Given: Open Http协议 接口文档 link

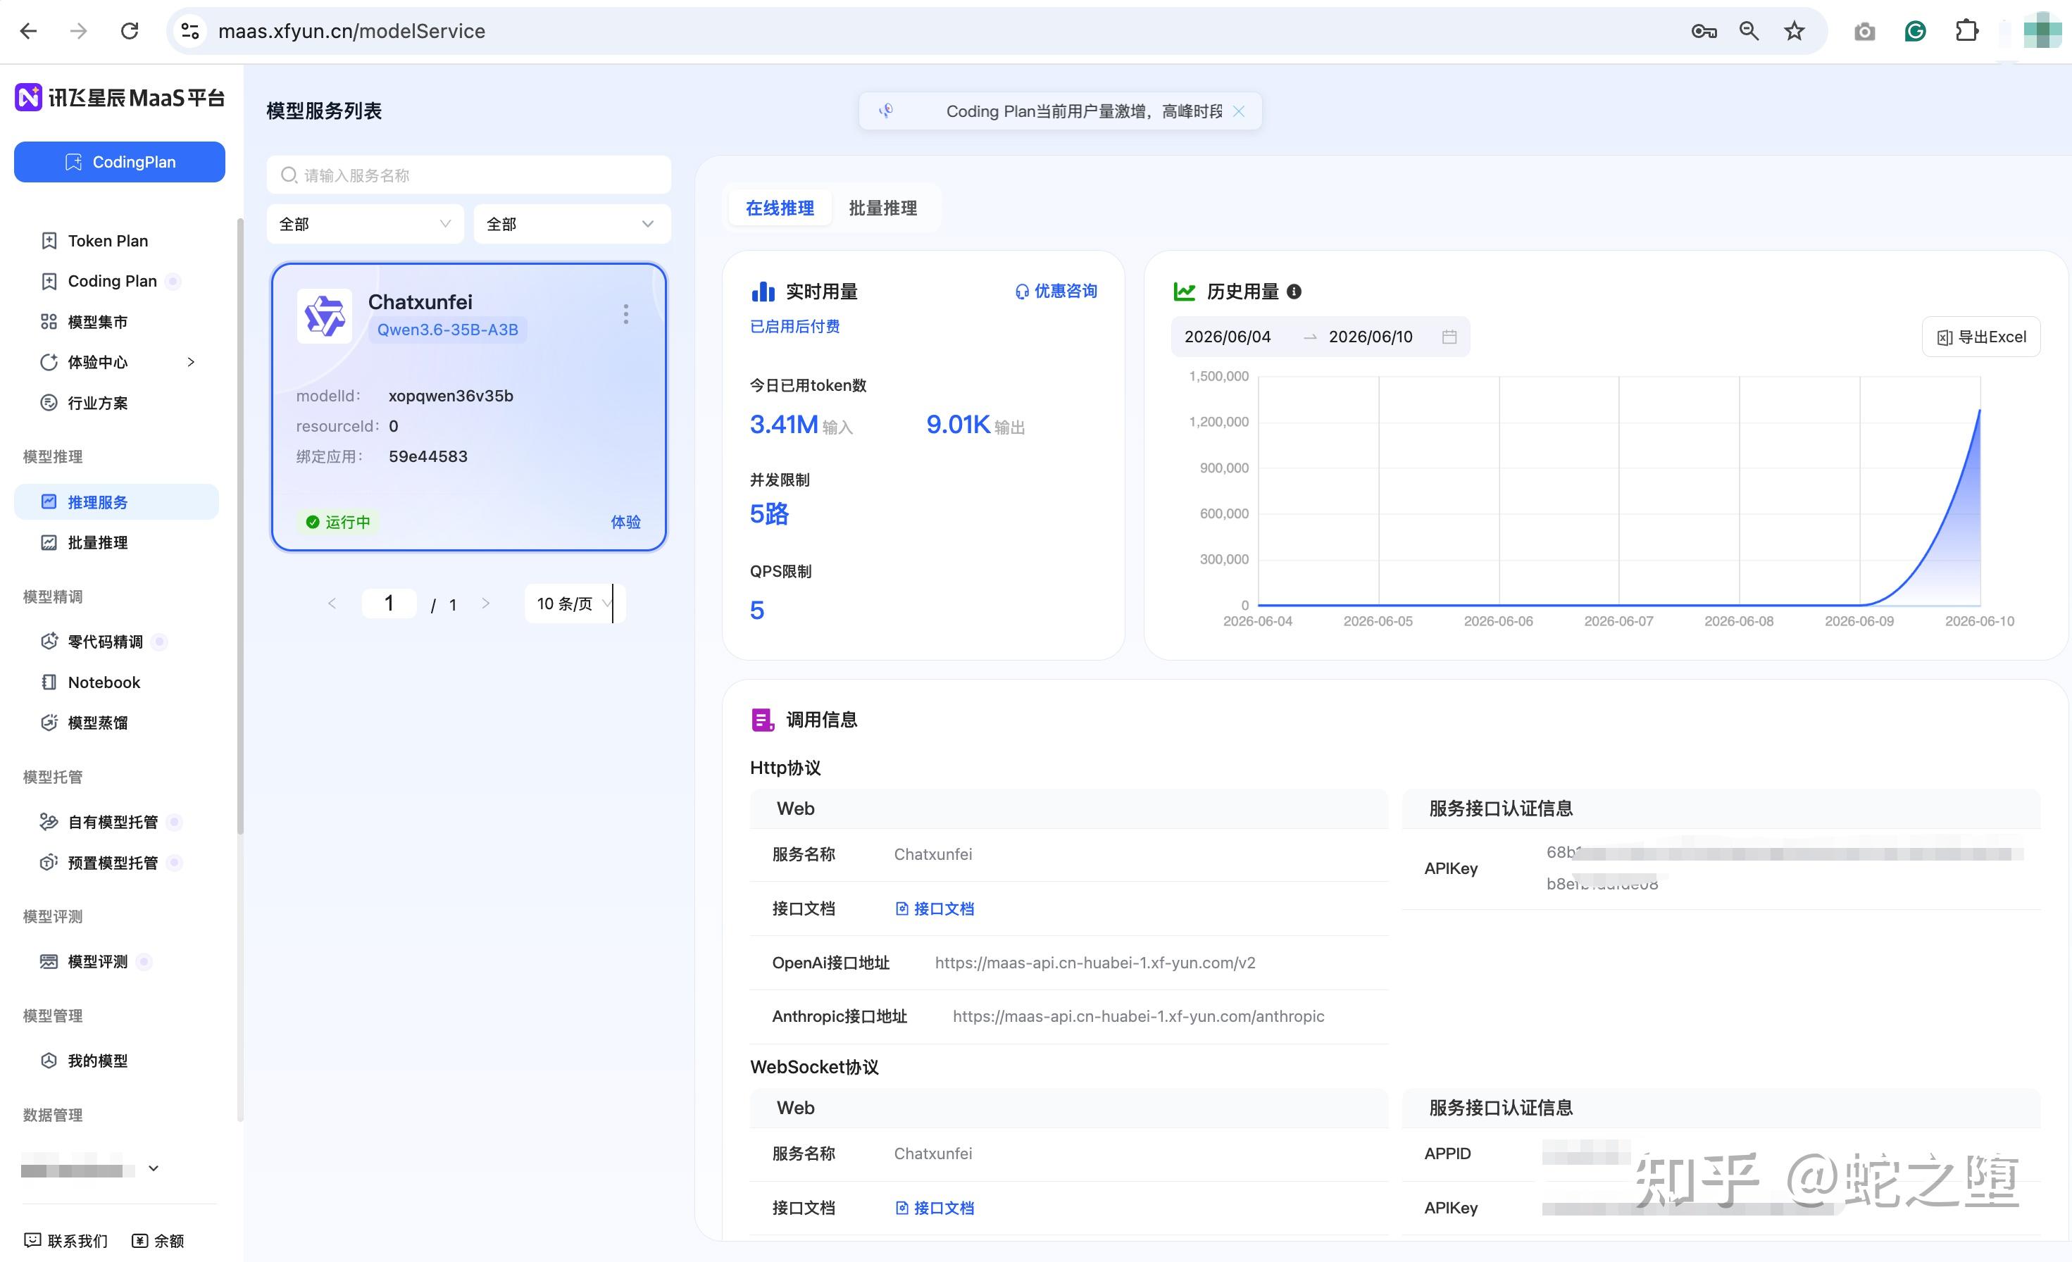Looking at the screenshot, I should coord(935,908).
